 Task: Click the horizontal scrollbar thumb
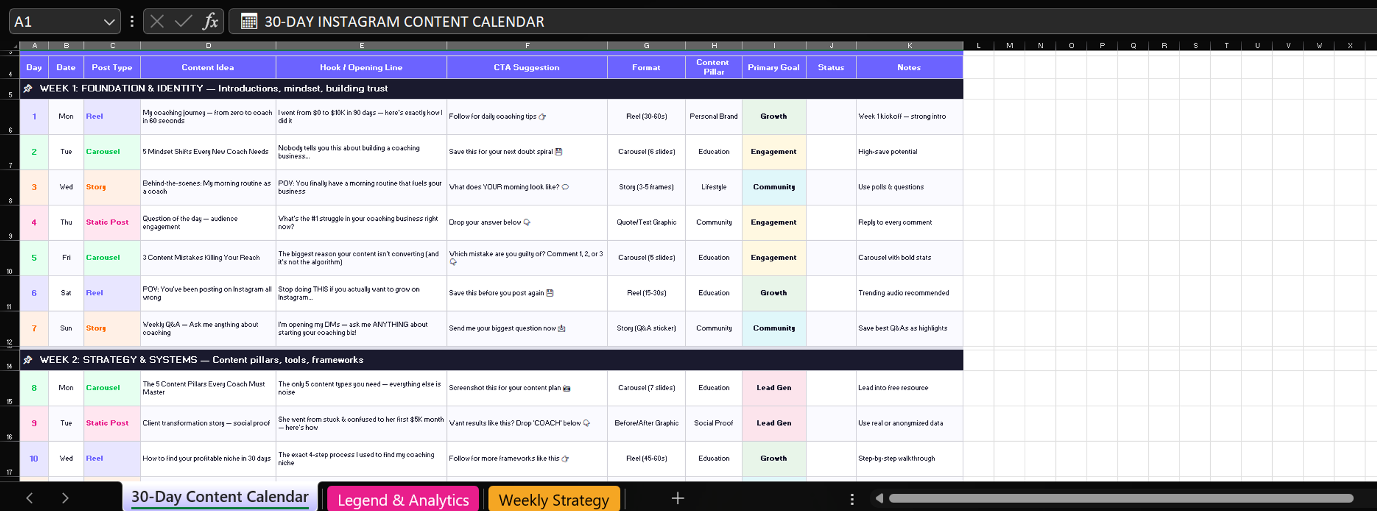click(x=1120, y=499)
